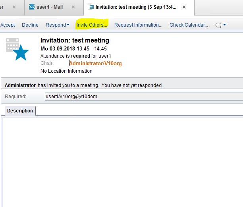Viewport: 243px width, 207px height.
Task: Switch to the user1 - Mail tab
Action: point(49,7)
